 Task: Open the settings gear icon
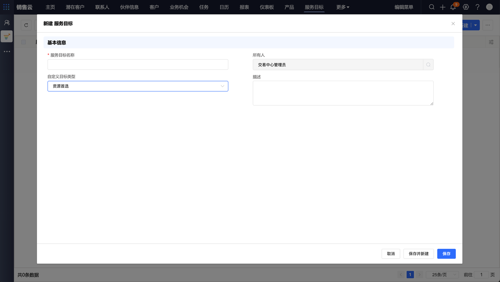click(x=466, y=7)
